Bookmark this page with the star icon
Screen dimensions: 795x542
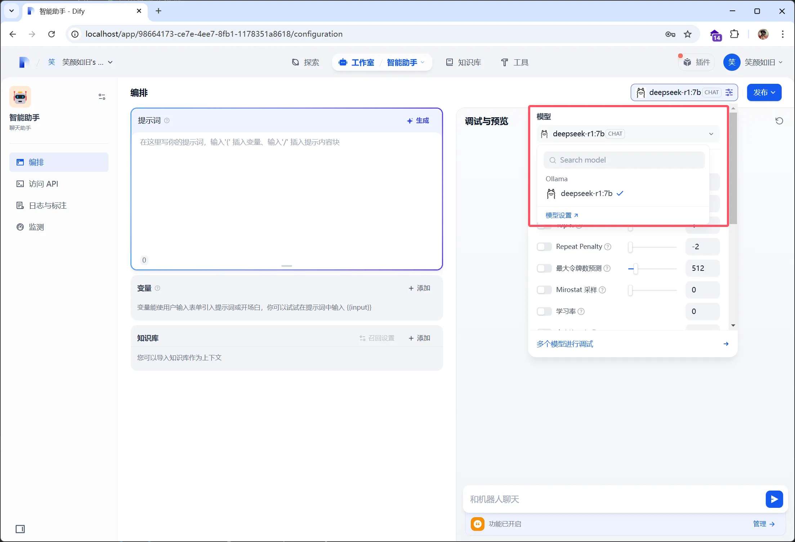pos(688,34)
